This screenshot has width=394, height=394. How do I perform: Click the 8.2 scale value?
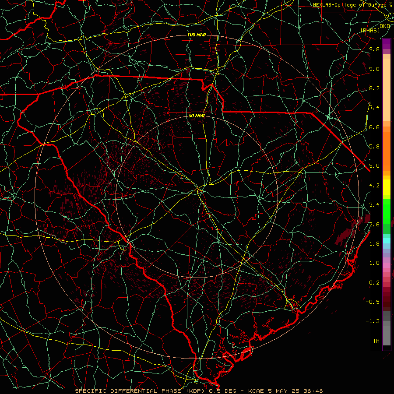tap(374, 88)
